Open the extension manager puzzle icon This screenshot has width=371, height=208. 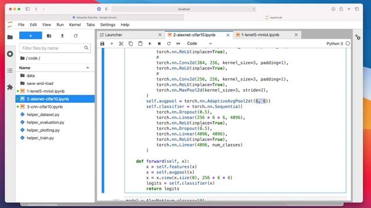10,87
